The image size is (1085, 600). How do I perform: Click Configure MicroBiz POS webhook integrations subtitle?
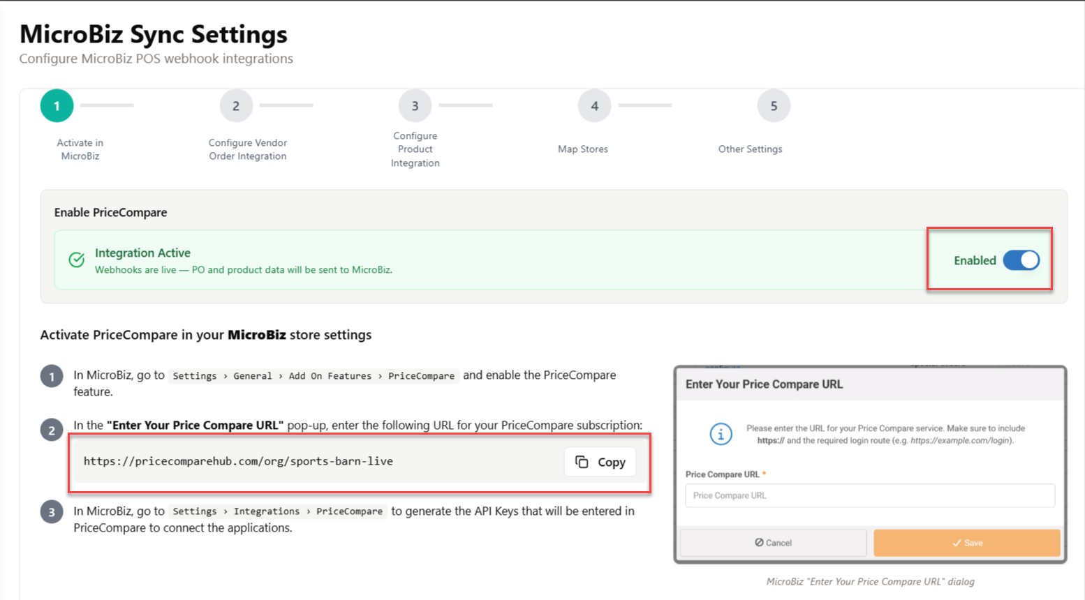tap(156, 59)
